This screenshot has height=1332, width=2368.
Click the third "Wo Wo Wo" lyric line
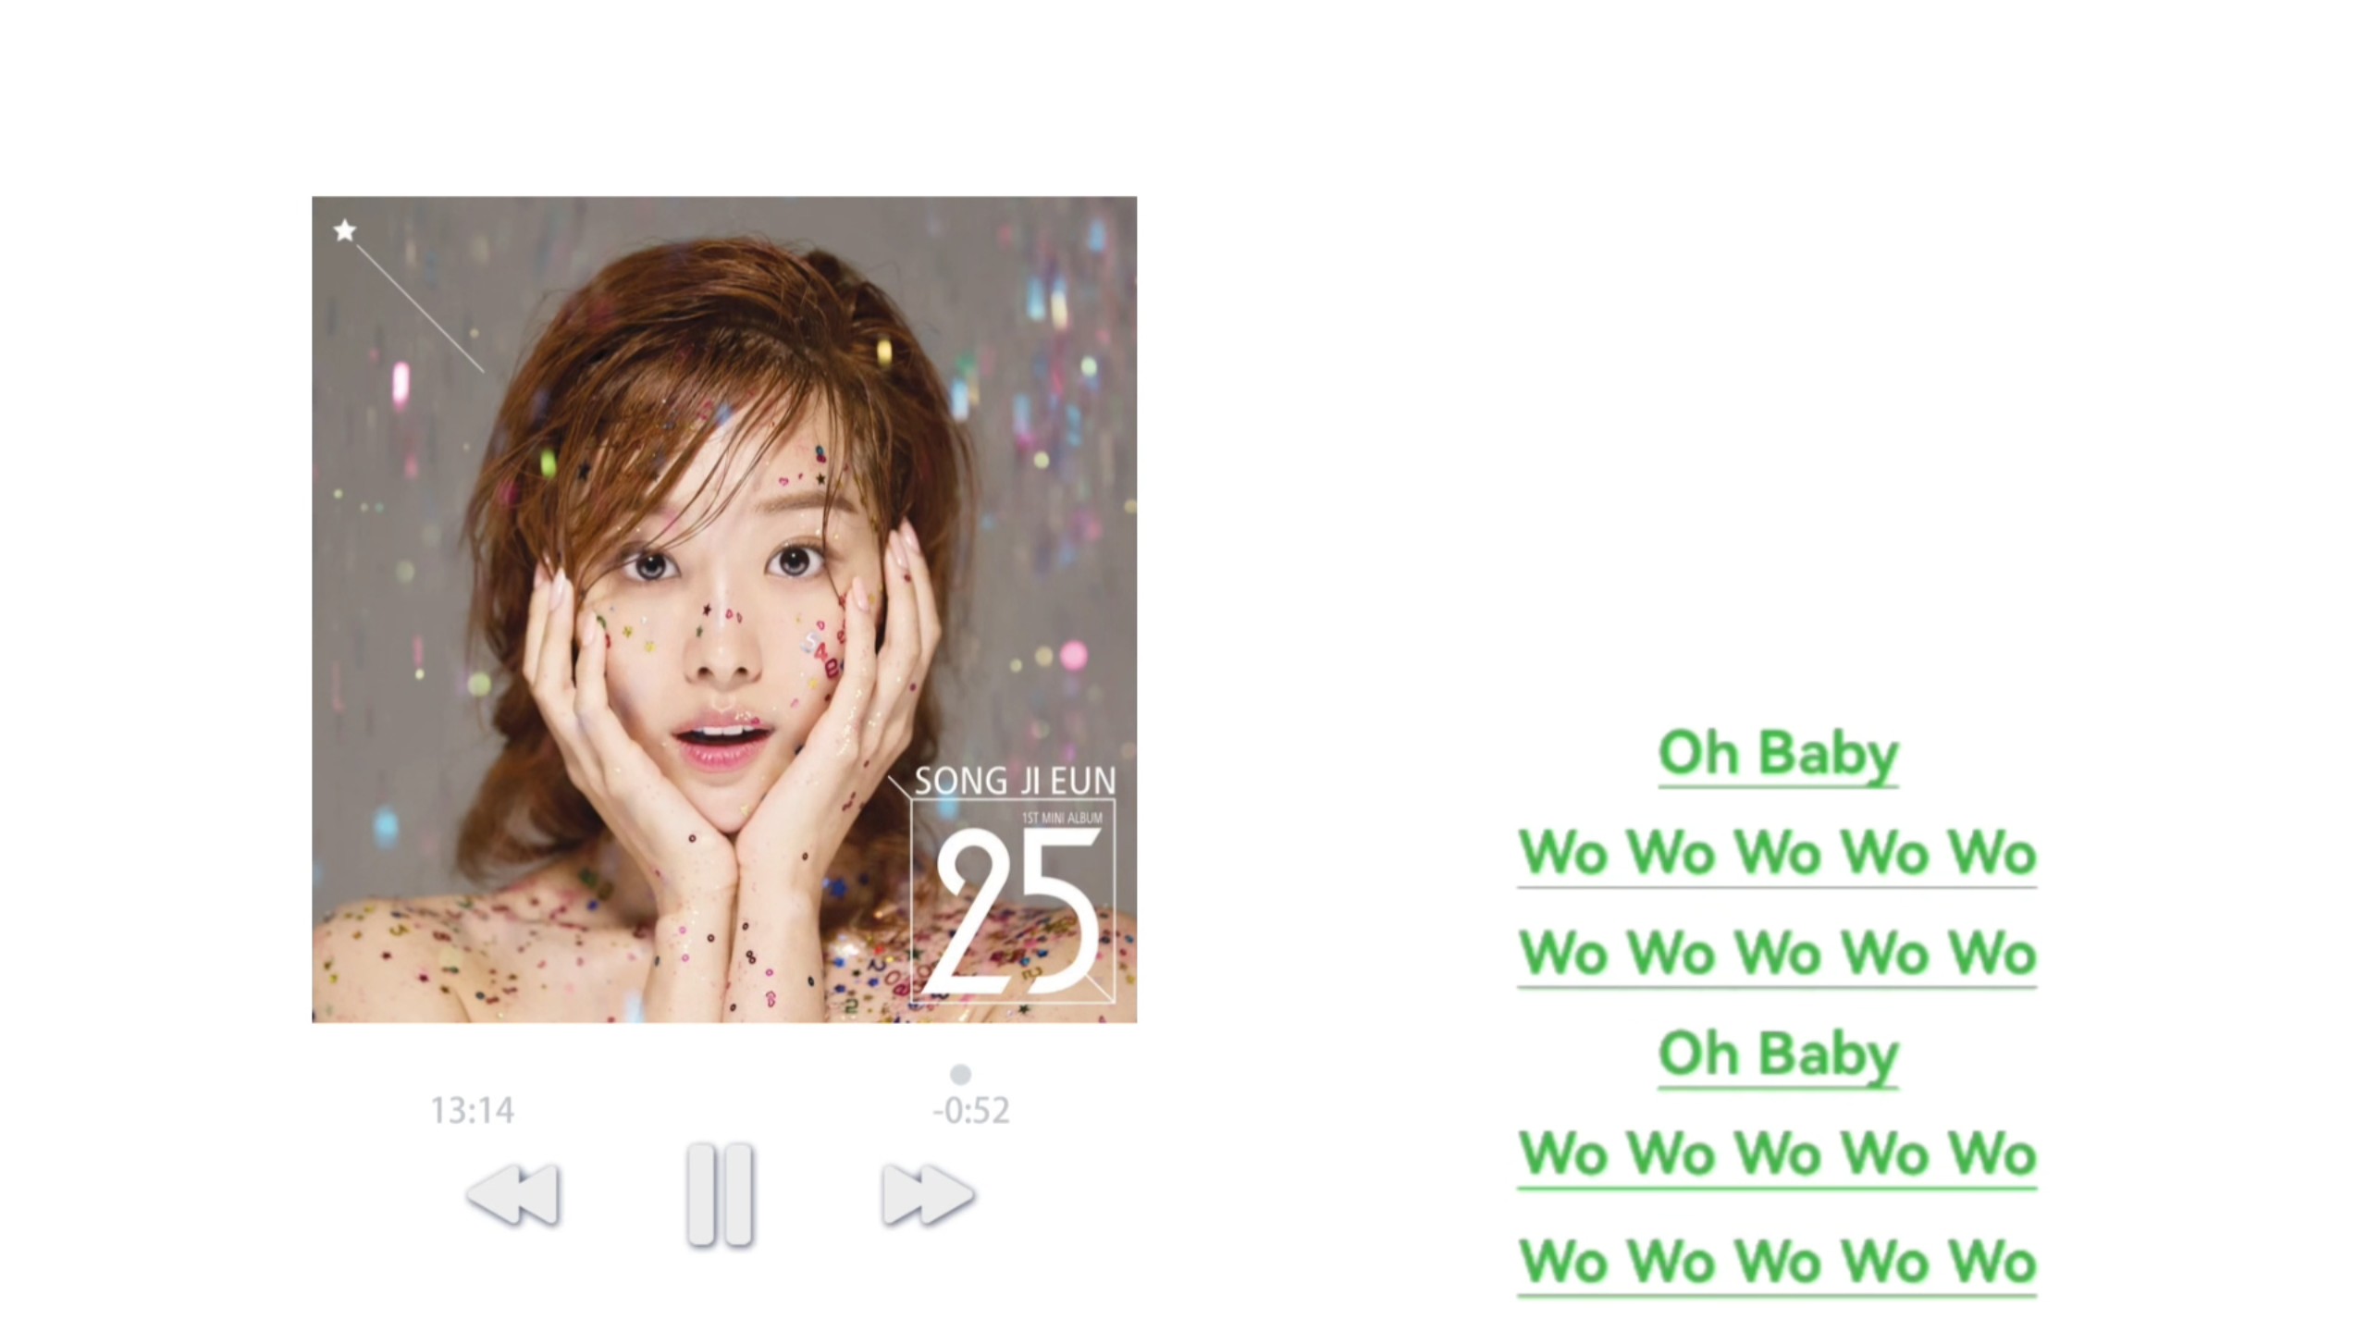click(x=1778, y=1154)
